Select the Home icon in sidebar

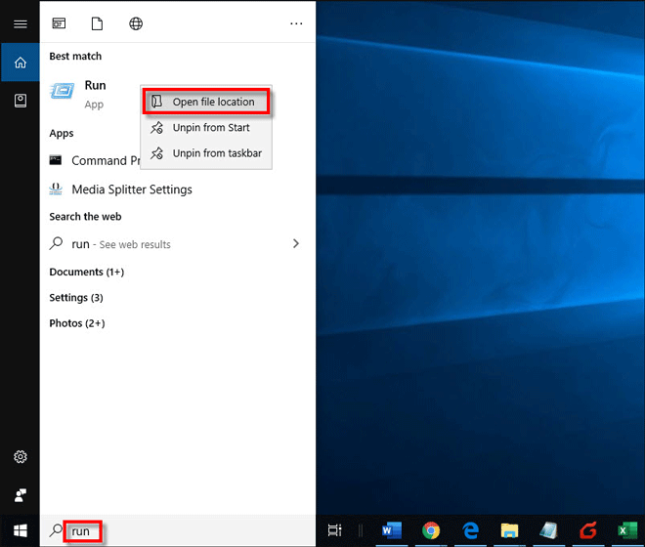pos(21,63)
